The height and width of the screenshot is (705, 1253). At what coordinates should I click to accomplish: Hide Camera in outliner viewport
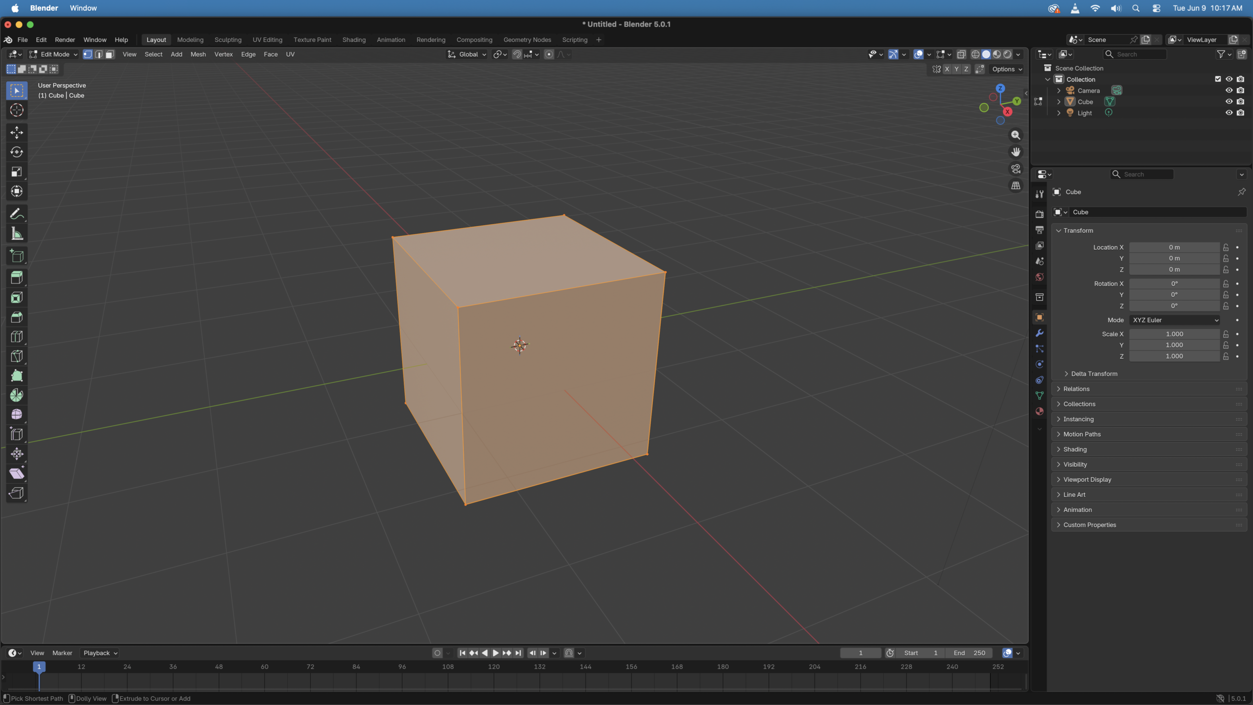1229,91
